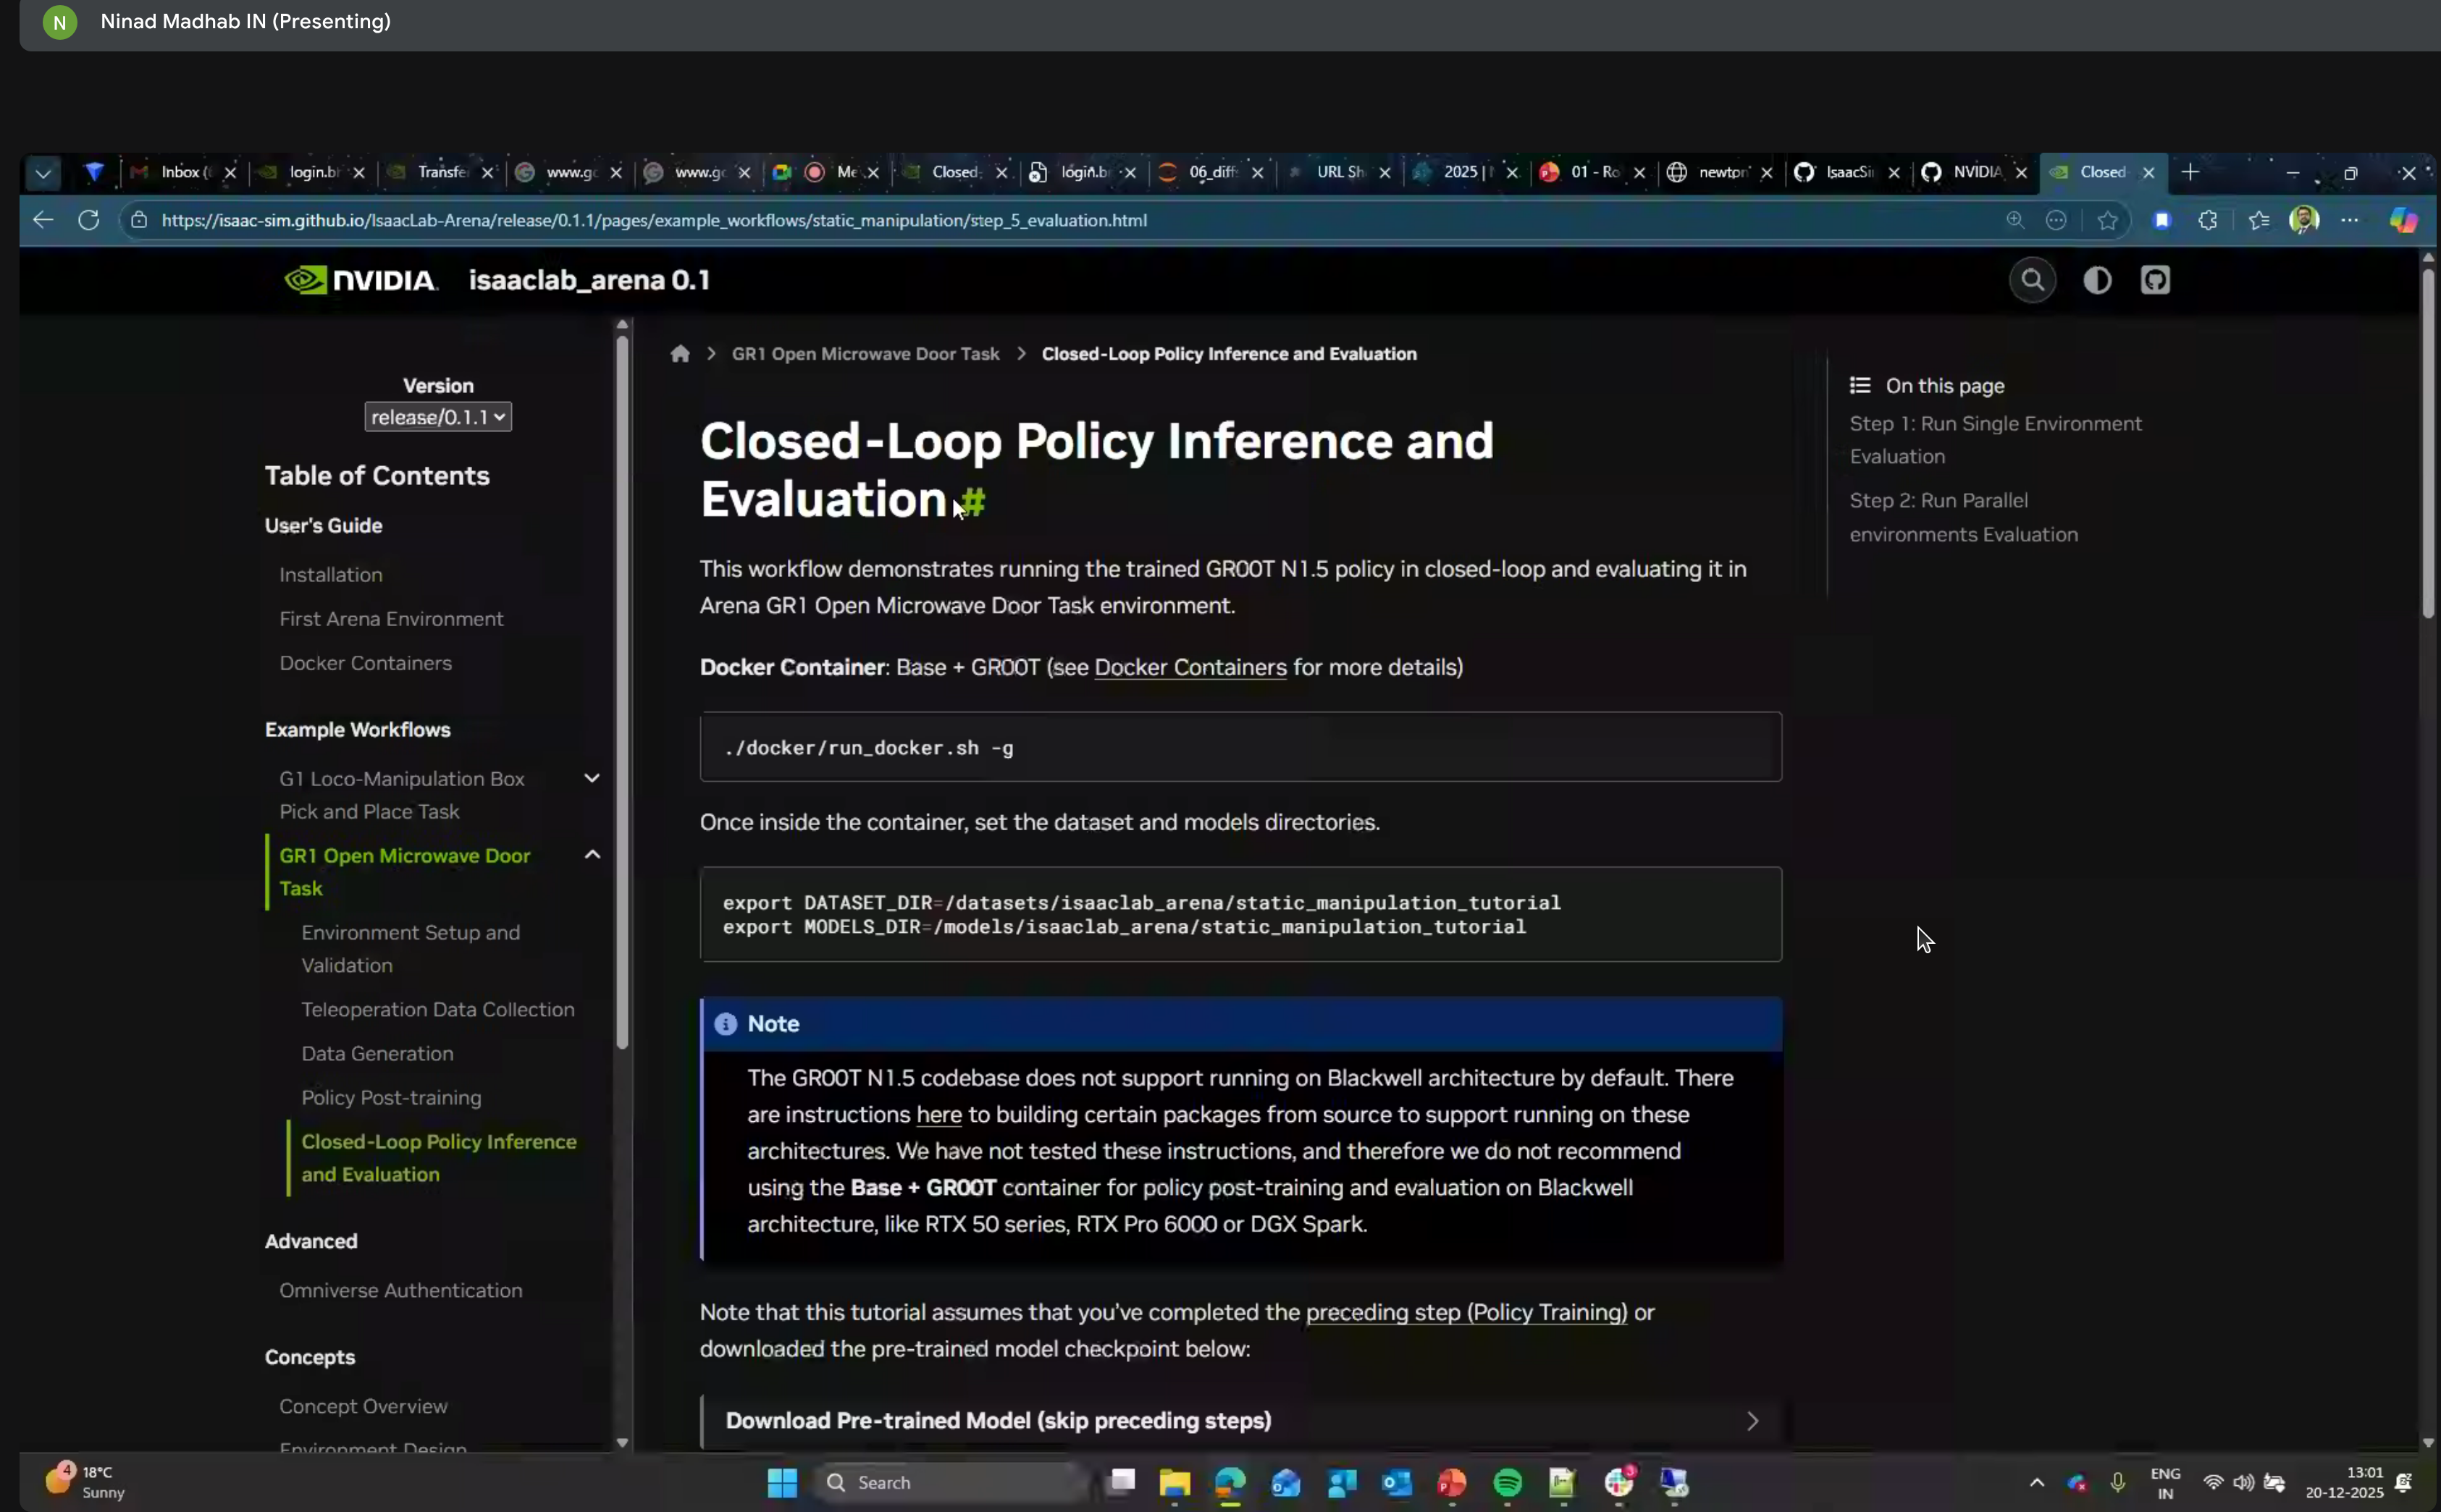2441x1512 pixels.
Task: Click heading anchor hash symbol
Action: (972, 500)
